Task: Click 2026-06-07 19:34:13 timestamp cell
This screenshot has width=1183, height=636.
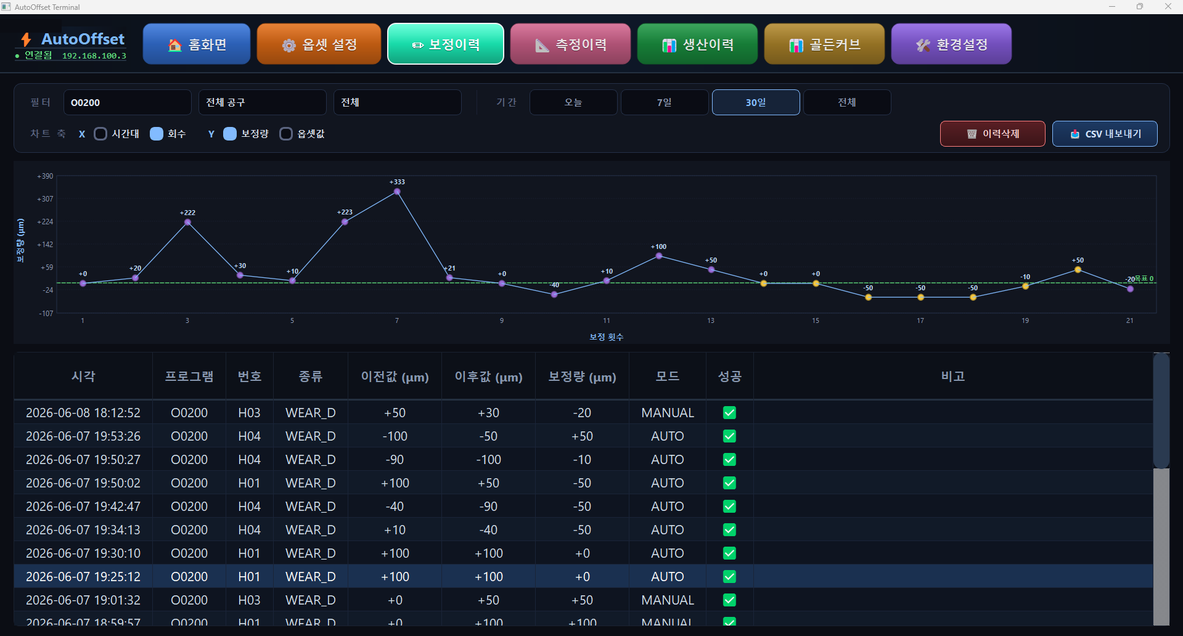Action: [83, 530]
